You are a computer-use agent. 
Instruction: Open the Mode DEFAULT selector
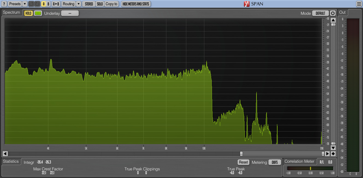[320, 13]
